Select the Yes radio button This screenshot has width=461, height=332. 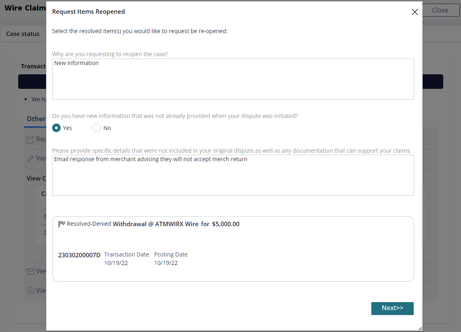[56, 128]
